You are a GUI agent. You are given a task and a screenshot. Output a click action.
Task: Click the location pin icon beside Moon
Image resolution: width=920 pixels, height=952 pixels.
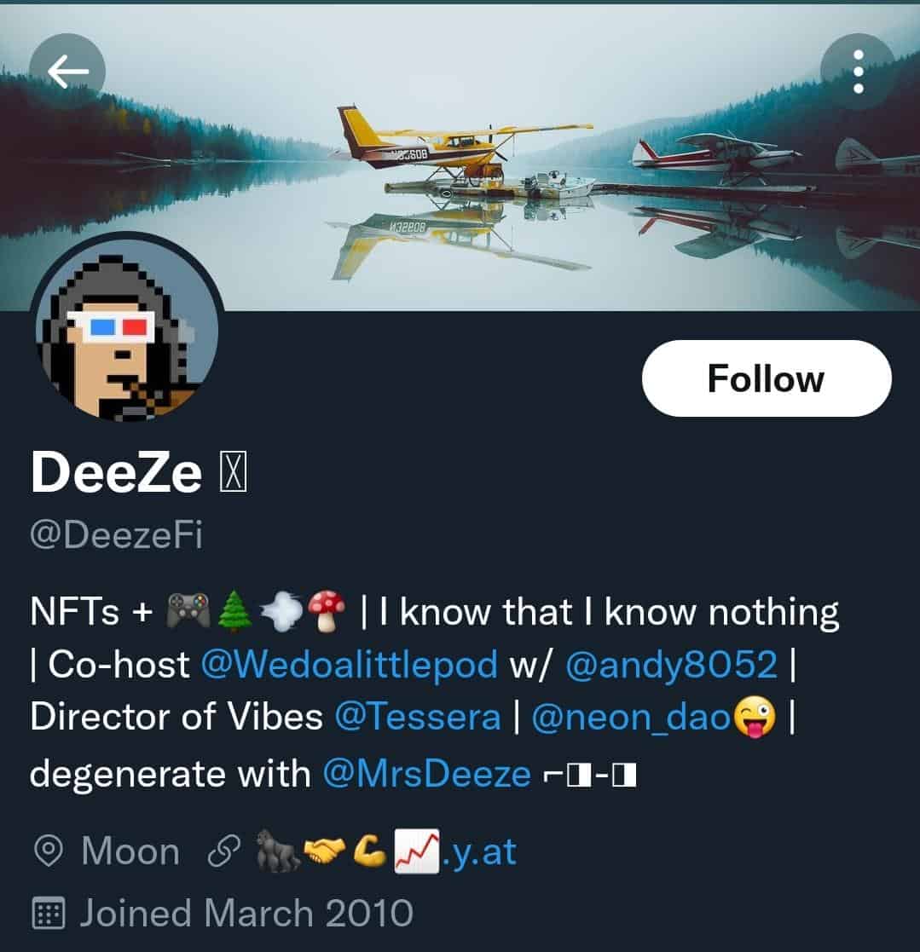coord(50,850)
